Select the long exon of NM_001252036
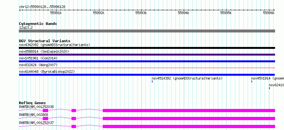The image size is (284, 130). click(x=189, y=111)
